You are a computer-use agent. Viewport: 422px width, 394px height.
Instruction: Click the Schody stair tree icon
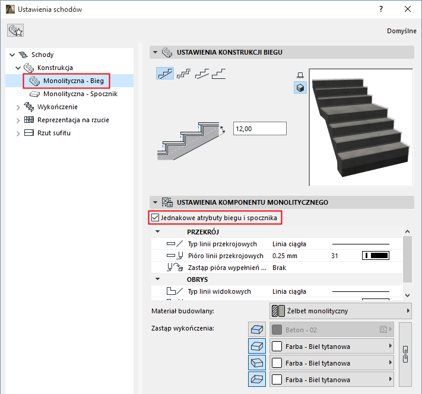click(x=23, y=55)
